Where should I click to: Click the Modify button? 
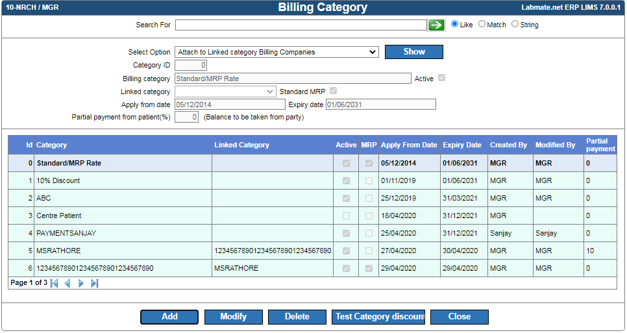(234, 317)
